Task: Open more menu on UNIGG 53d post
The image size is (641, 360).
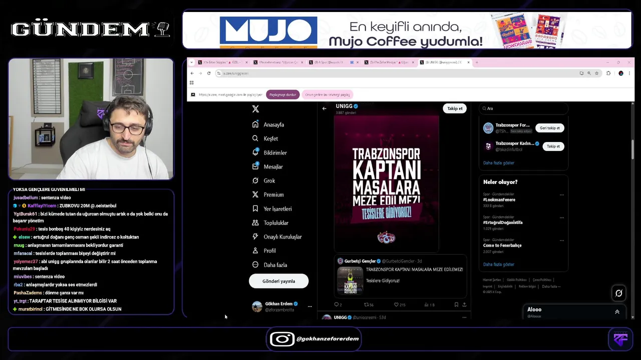Action: coord(464,317)
